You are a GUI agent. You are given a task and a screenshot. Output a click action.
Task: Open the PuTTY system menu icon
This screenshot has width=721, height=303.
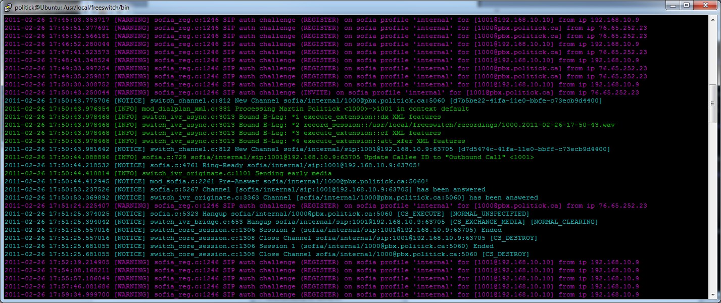click(x=8, y=7)
